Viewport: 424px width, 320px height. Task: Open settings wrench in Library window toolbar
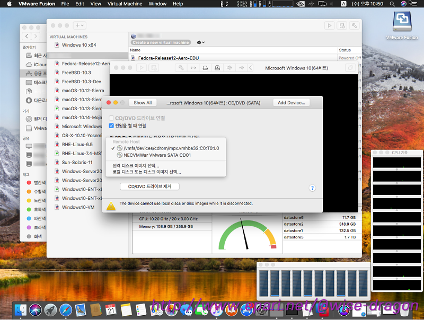(354, 25)
